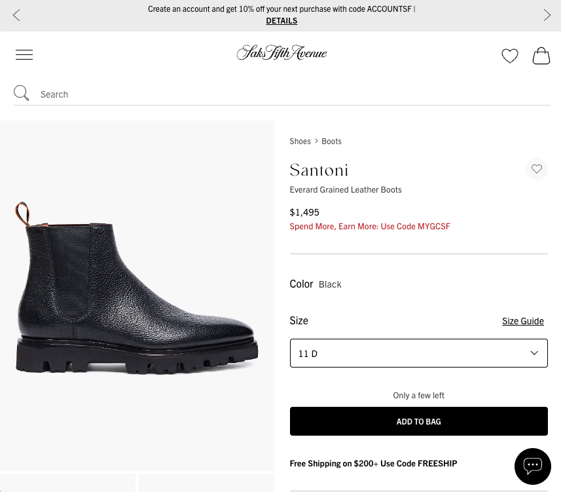Navigate to Shoes in the breadcrumb
The height and width of the screenshot is (492, 561).
tap(300, 140)
